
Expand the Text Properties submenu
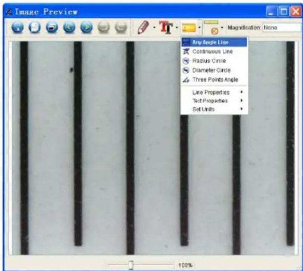point(214,101)
